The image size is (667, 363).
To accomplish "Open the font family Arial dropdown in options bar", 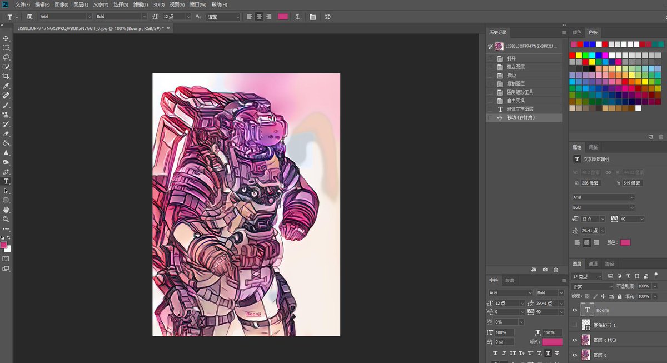I will coord(65,17).
